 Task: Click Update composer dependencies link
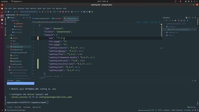click(x=145, y=22)
